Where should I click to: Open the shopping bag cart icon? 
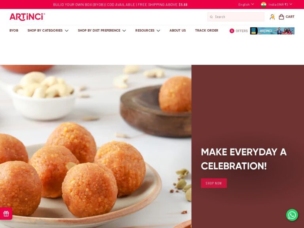(281, 17)
